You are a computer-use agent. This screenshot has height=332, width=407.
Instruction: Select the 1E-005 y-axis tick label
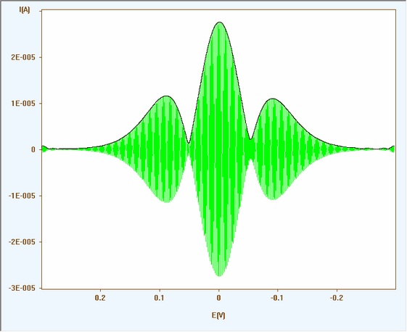point(22,104)
